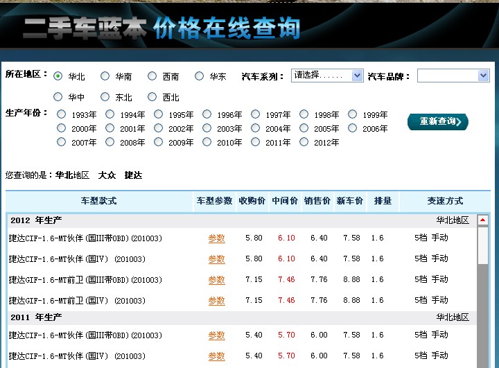Open 参数 for 2012 GIF 前卫 国III带OBD
This screenshot has width=499, height=368.
(x=217, y=280)
